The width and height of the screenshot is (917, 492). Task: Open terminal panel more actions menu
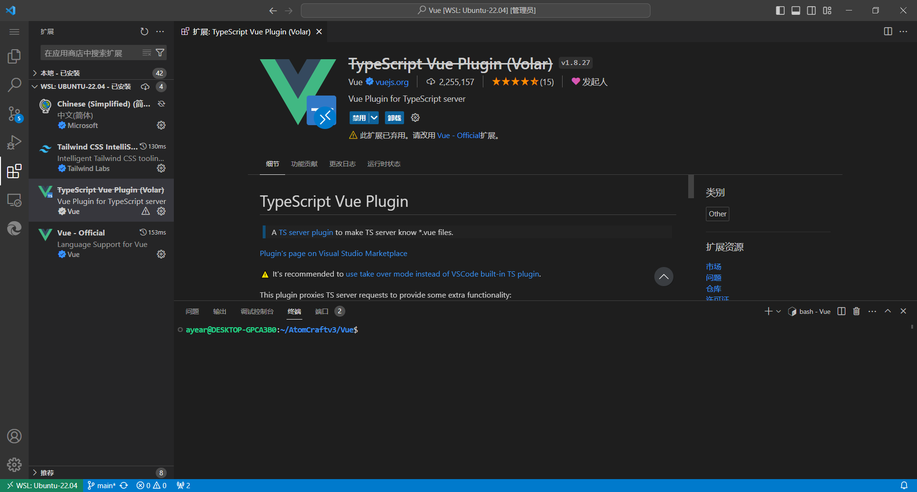click(x=872, y=311)
